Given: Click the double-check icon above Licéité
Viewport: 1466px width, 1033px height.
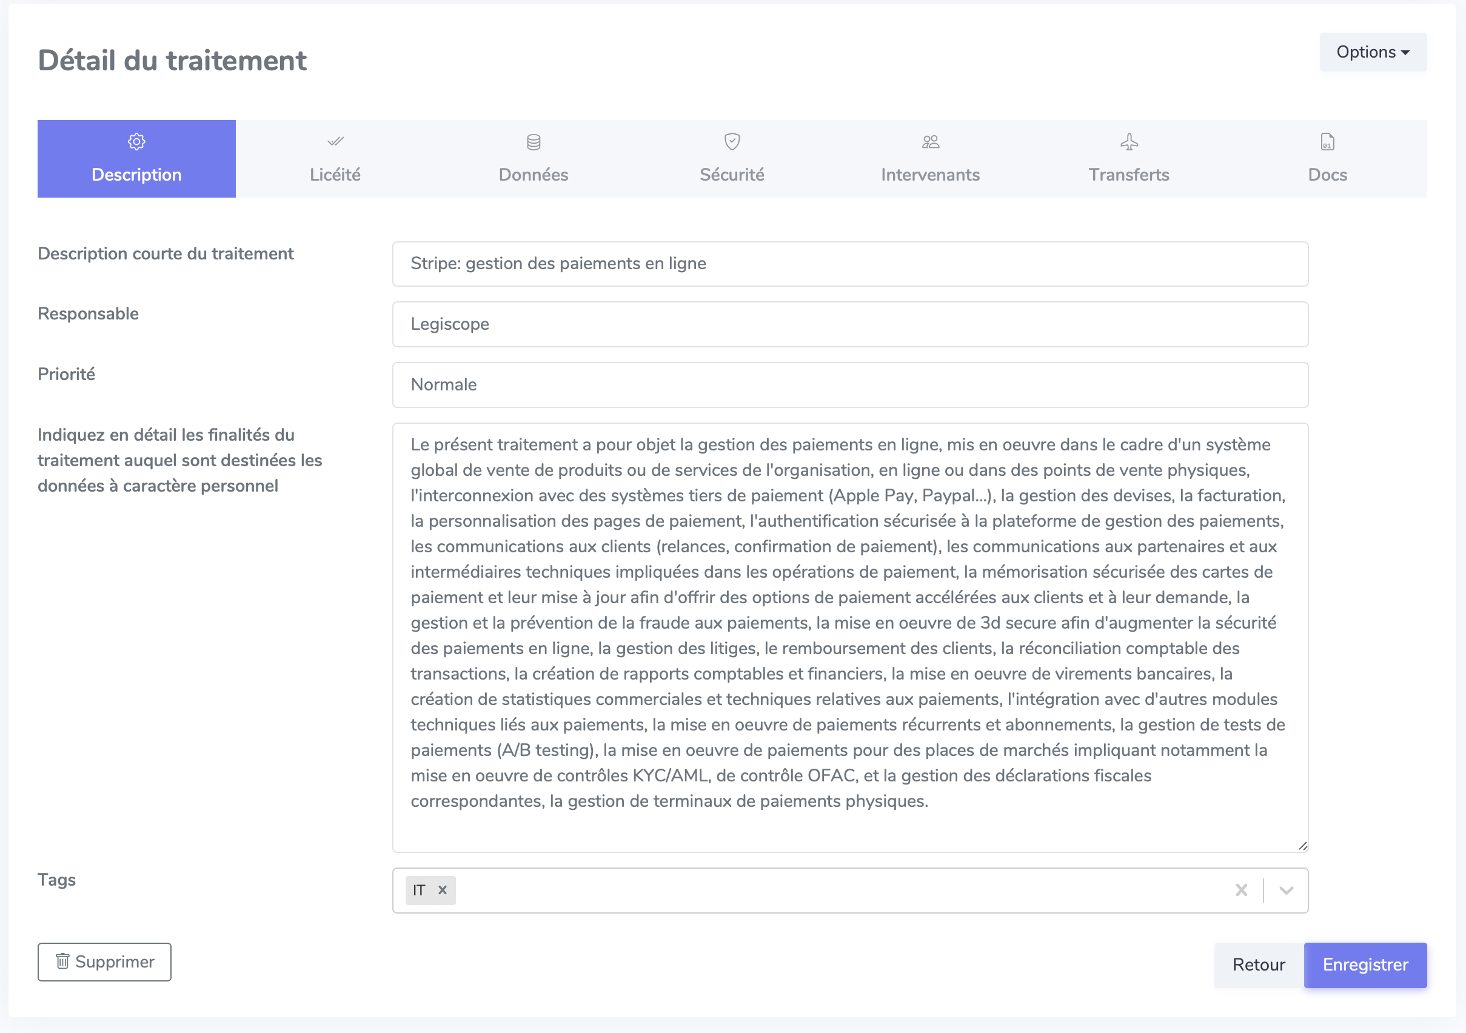Looking at the screenshot, I should (335, 142).
